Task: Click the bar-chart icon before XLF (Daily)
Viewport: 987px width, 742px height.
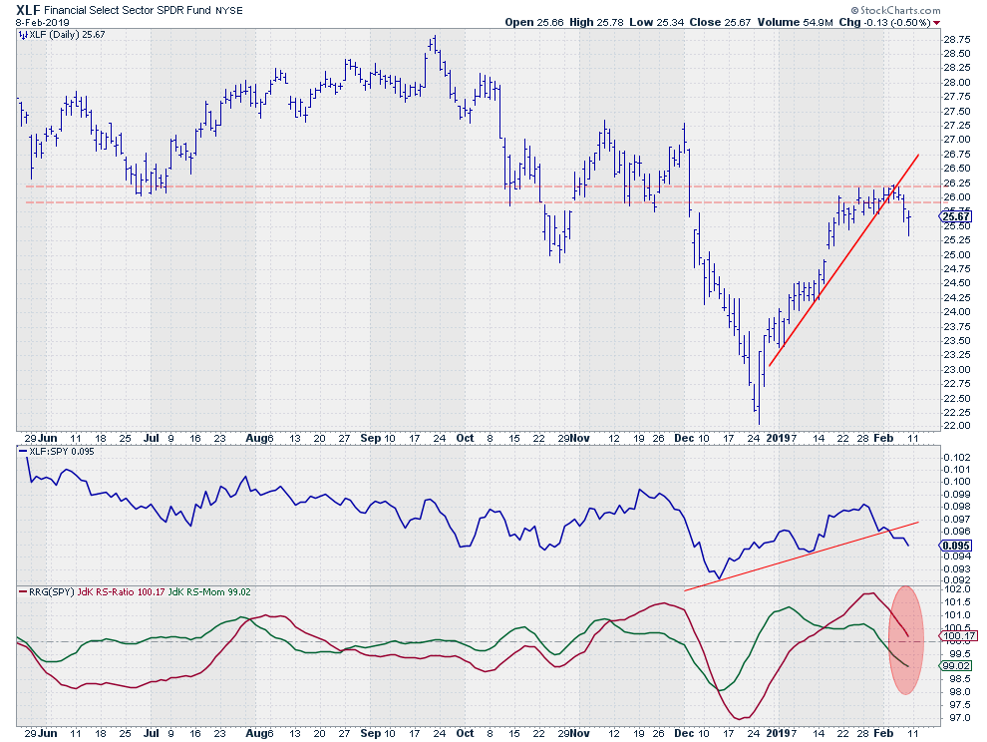Action: click(x=23, y=35)
